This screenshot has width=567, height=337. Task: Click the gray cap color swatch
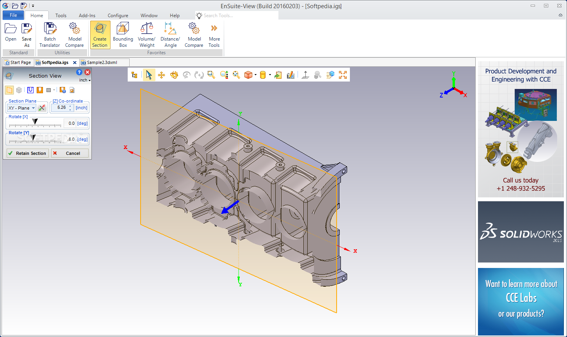pos(48,90)
